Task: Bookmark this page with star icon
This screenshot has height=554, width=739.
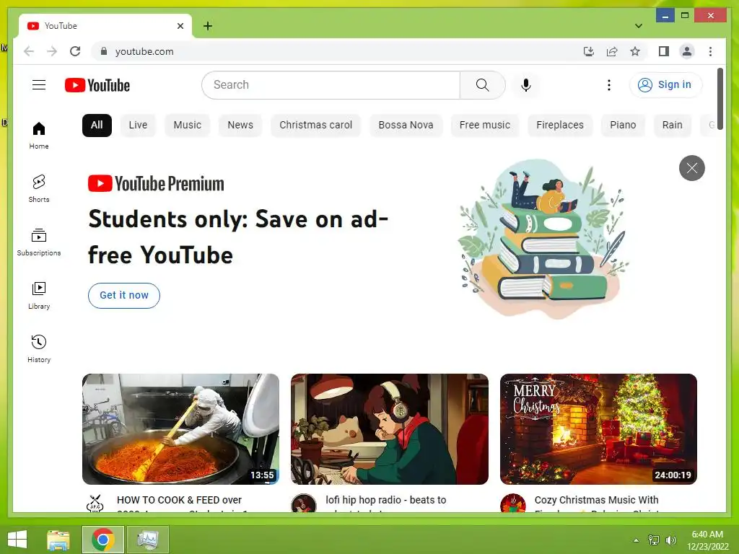Action: click(635, 51)
